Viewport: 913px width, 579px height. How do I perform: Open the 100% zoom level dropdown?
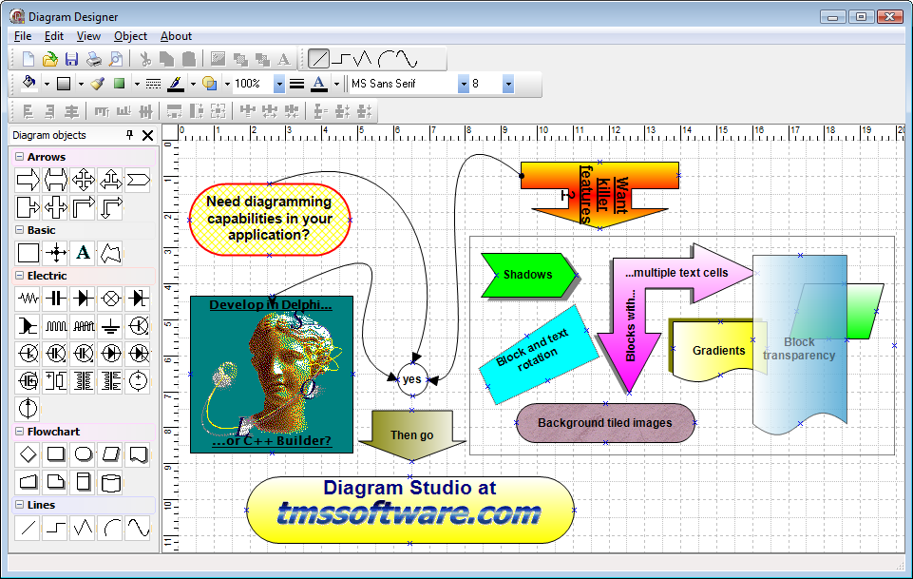(x=278, y=84)
